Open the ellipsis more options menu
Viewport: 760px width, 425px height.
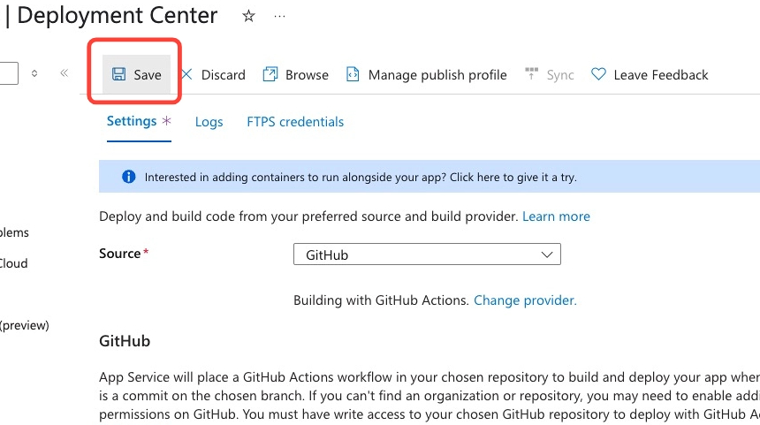coord(279,16)
